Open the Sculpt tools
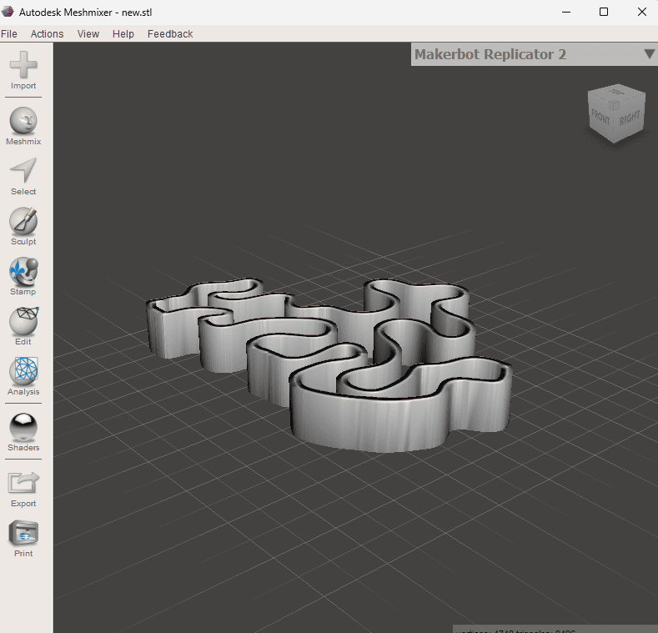 click(x=23, y=226)
